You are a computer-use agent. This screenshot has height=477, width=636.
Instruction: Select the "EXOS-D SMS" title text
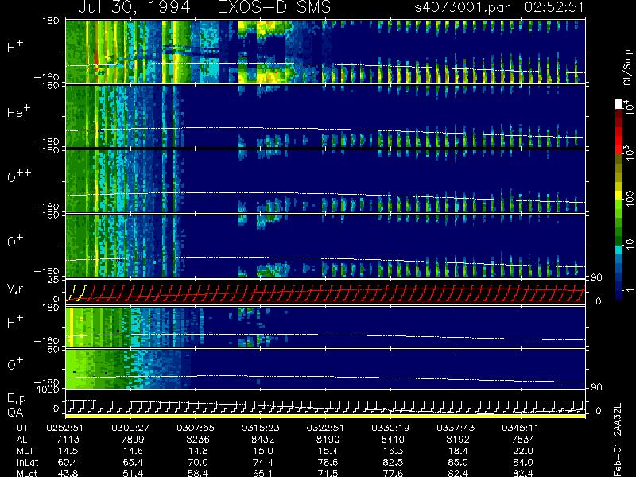(274, 7)
